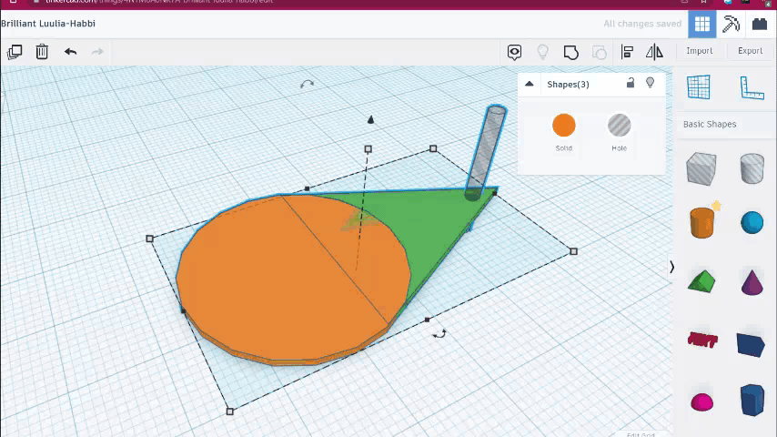
Task: Hide selected shapes with lightbulb icon
Action: click(x=650, y=84)
